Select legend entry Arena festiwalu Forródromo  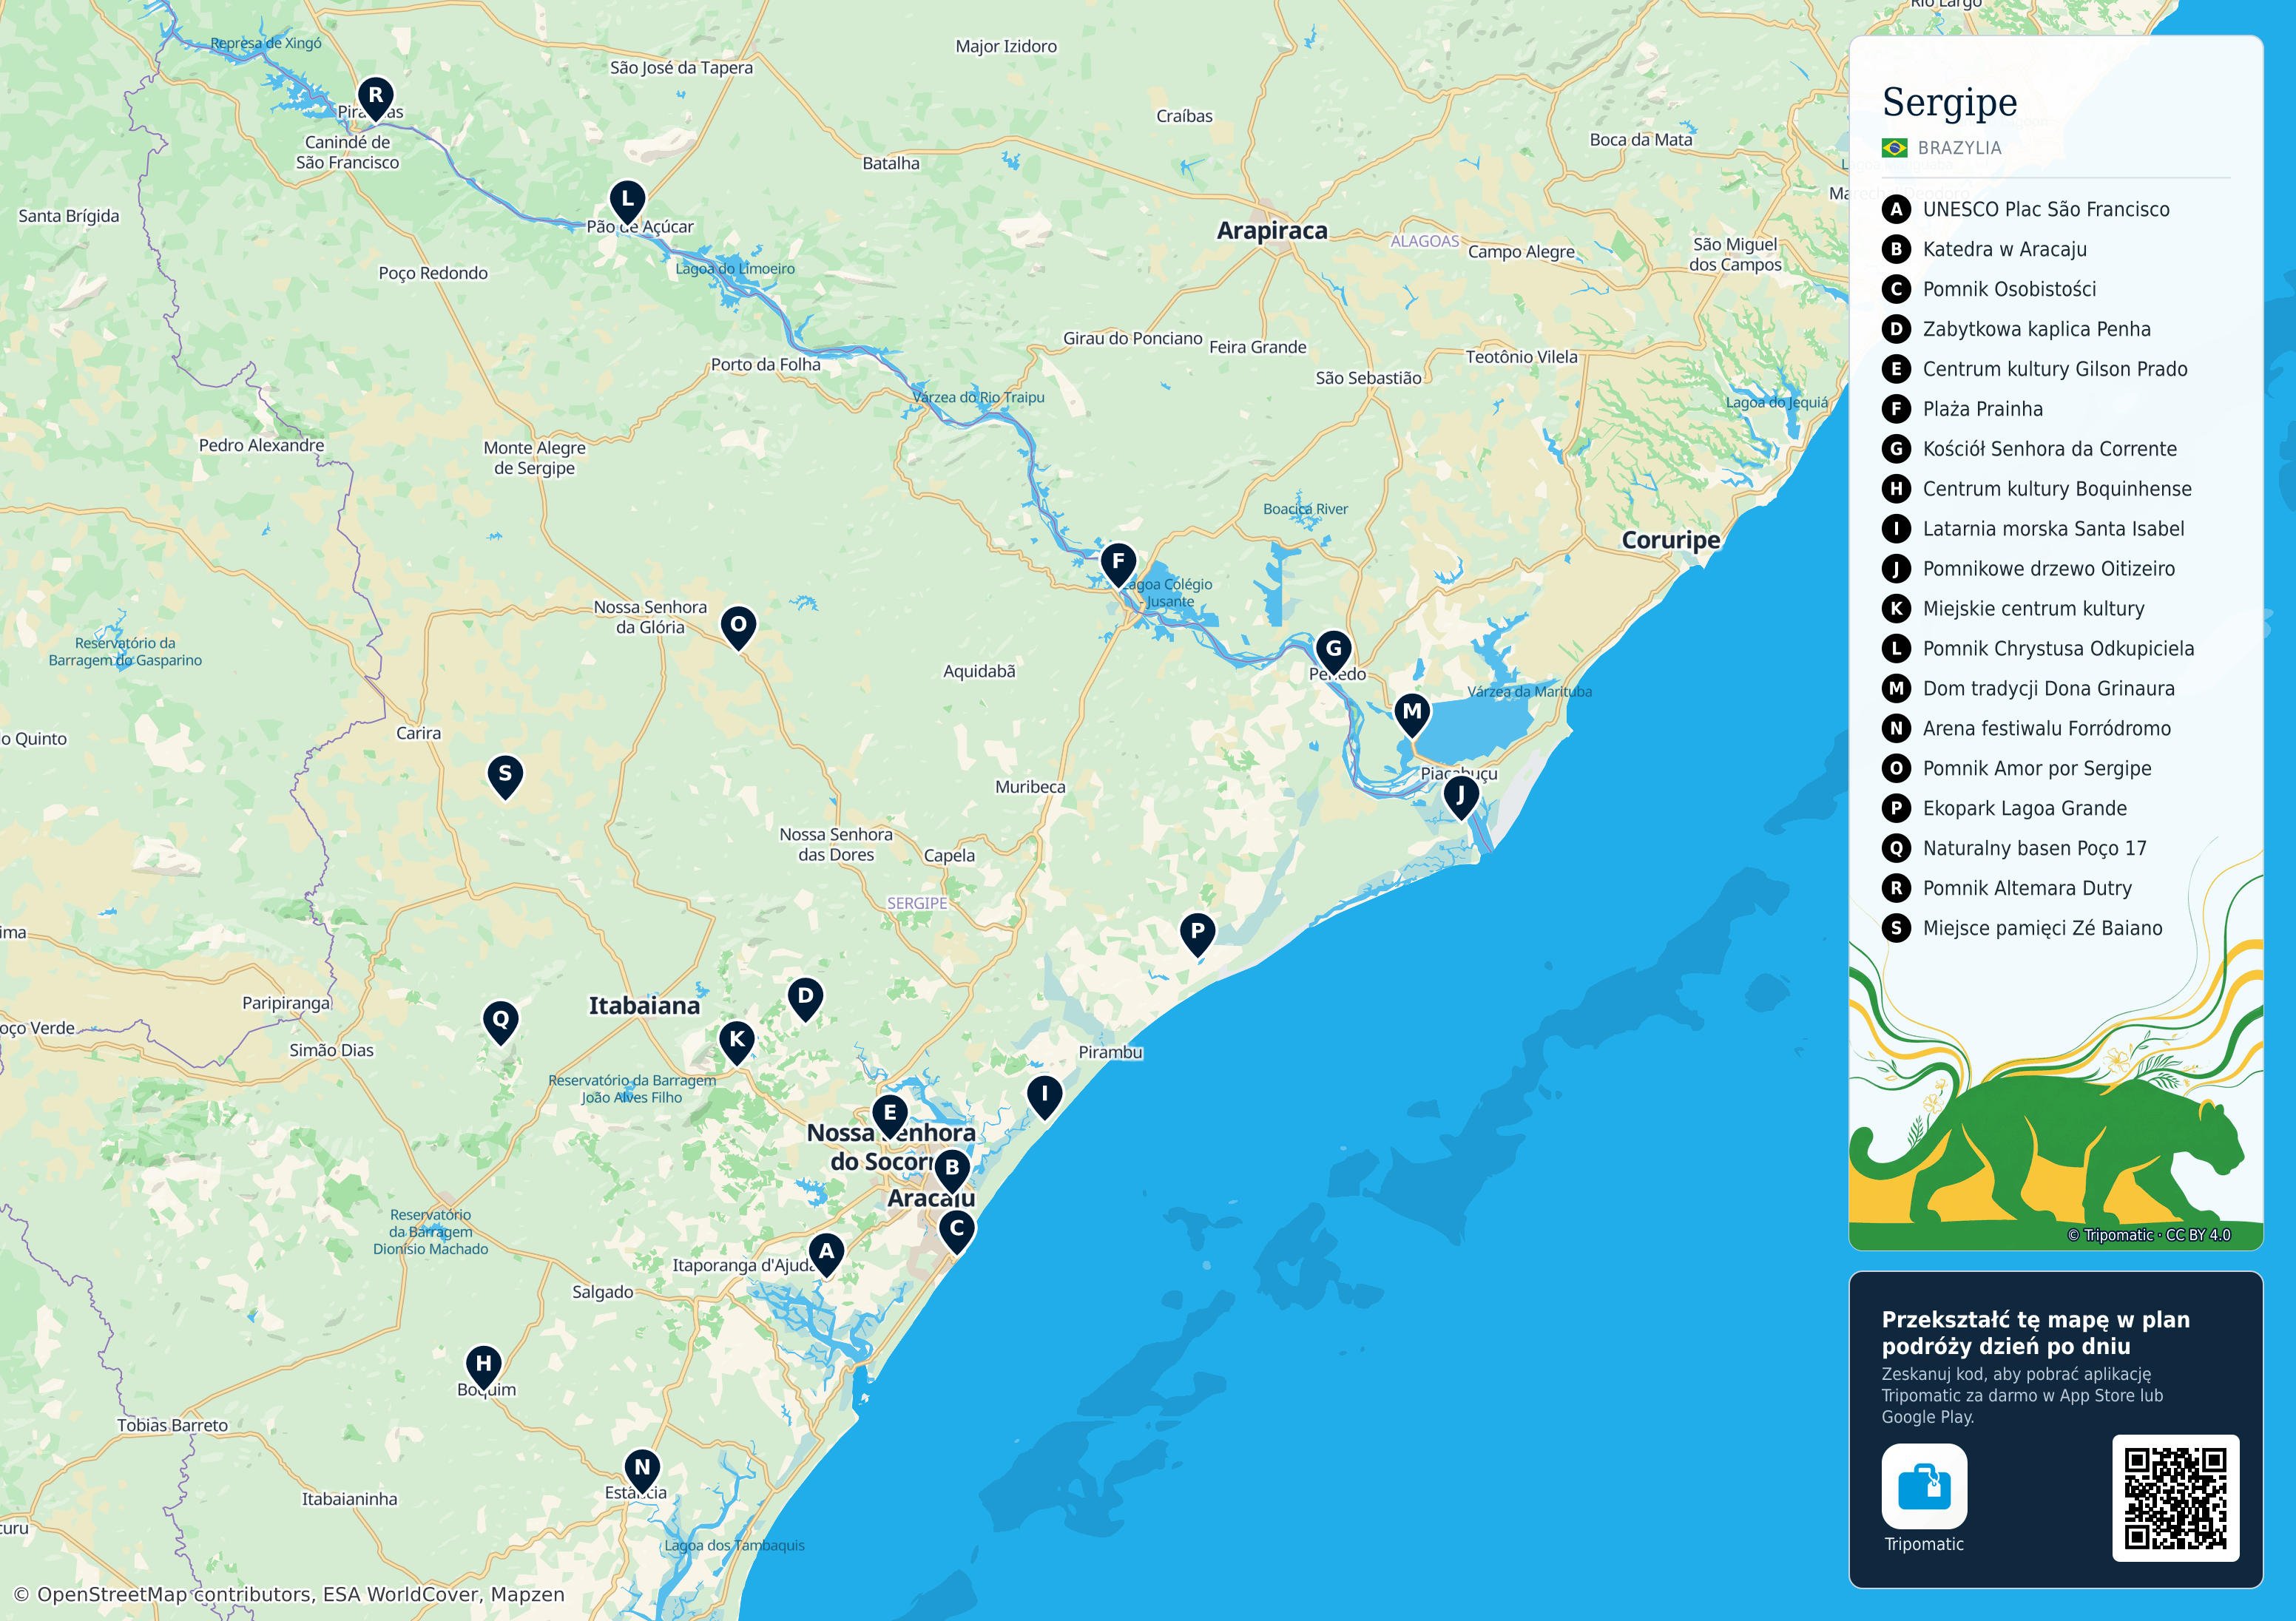point(2047,728)
